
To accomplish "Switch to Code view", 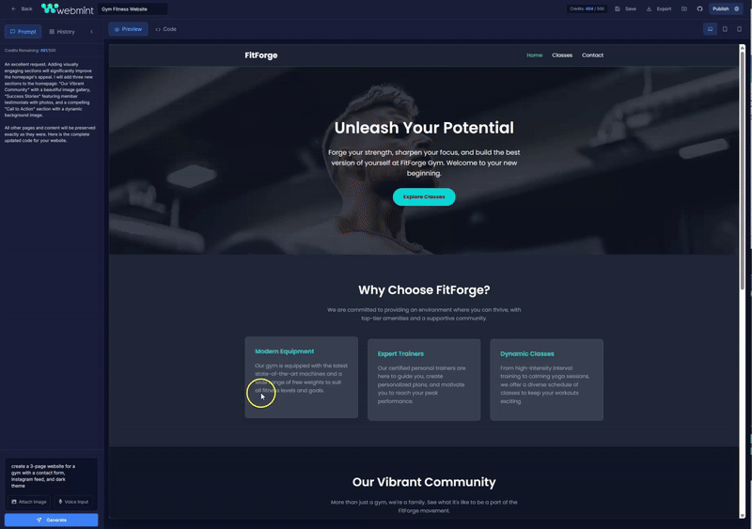I will click(x=165, y=29).
